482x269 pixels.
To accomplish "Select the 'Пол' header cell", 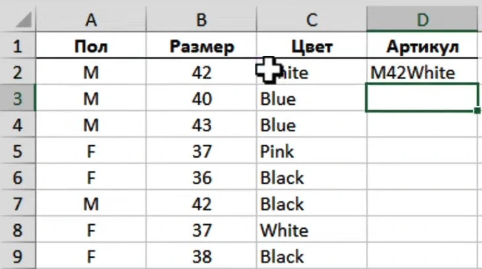I will pyautogui.click(x=90, y=46).
